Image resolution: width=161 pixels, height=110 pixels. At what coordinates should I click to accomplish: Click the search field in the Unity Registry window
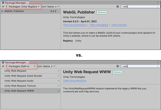point(140,7)
